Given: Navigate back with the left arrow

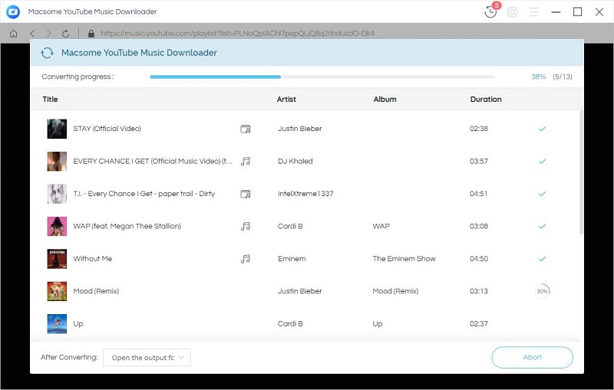Looking at the screenshot, I should [x=32, y=34].
